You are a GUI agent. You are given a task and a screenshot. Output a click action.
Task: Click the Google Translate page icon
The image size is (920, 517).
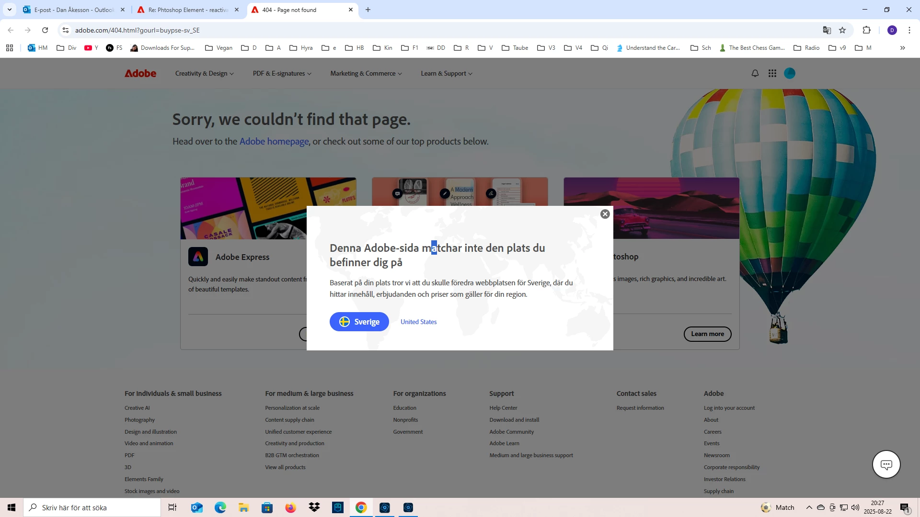827,30
